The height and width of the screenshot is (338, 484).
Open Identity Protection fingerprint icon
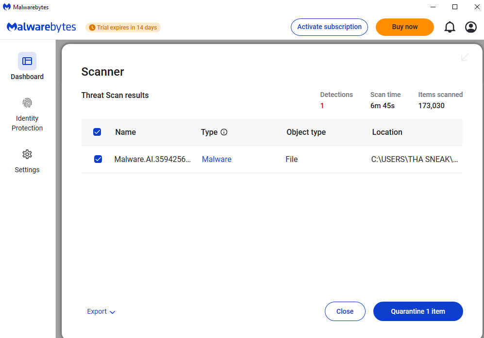coord(27,103)
